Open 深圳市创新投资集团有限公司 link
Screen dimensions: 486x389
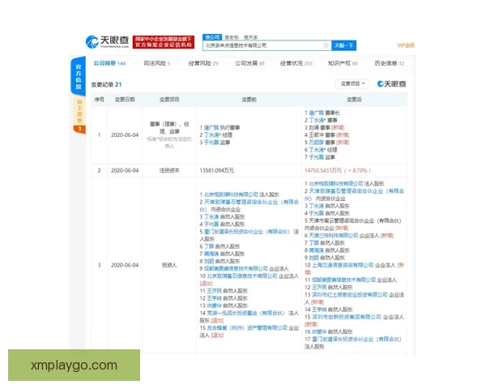pos(347,317)
